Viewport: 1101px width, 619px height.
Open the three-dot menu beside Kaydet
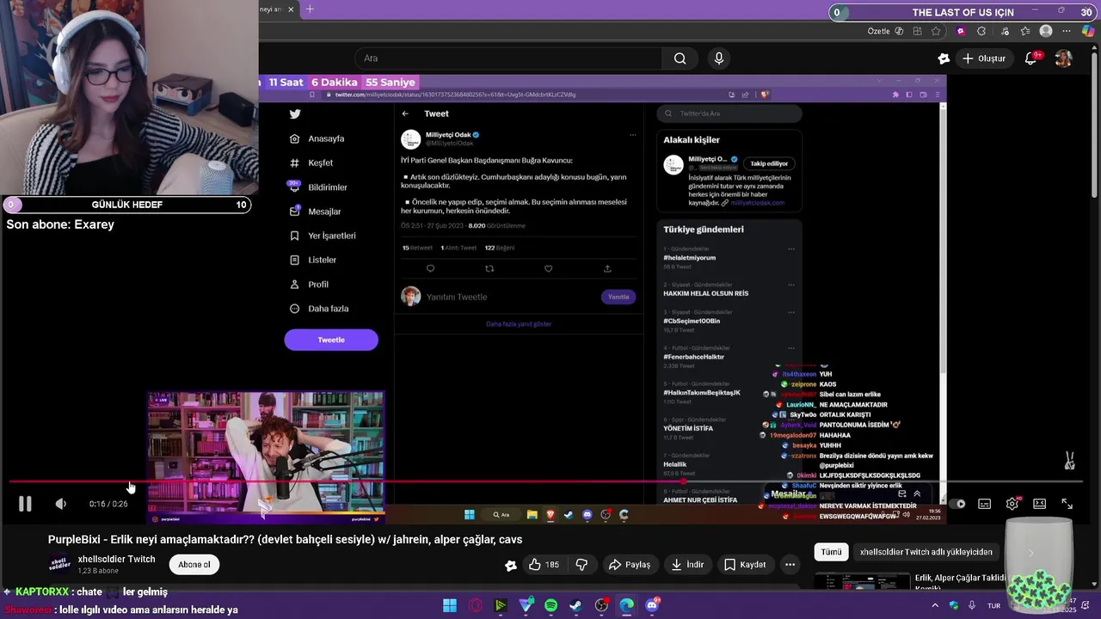(x=790, y=565)
